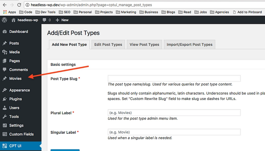This screenshot has height=151, width=265.
Task: Click the WordPress logo in admin bar
Action: [4, 20]
